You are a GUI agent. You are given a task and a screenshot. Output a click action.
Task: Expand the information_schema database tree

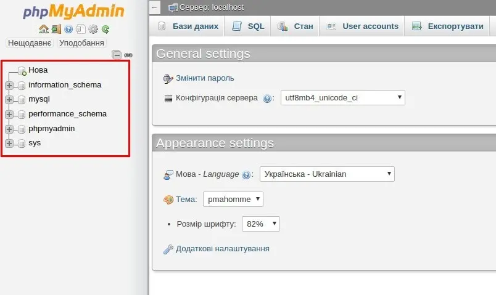pos(9,85)
